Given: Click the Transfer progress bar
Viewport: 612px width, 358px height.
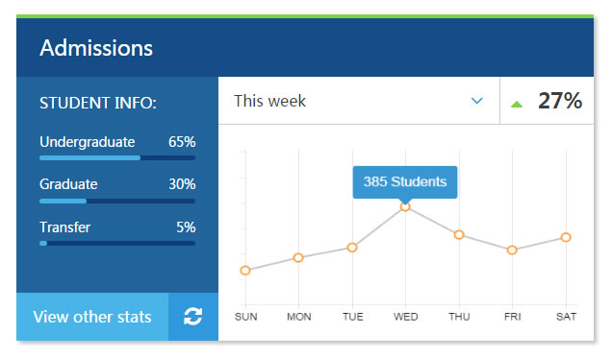Looking at the screenshot, I should 117,243.
